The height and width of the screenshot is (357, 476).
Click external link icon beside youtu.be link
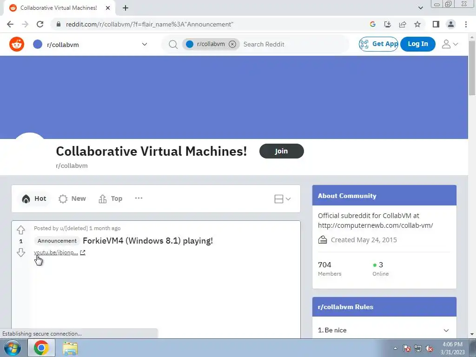(x=83, y=252)
